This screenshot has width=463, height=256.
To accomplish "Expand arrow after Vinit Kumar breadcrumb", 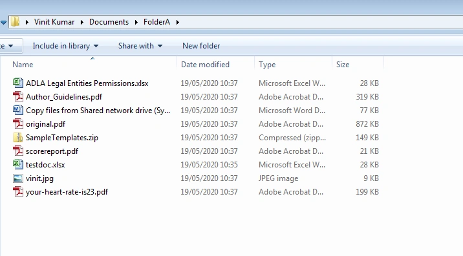I will tap(81, 22).
